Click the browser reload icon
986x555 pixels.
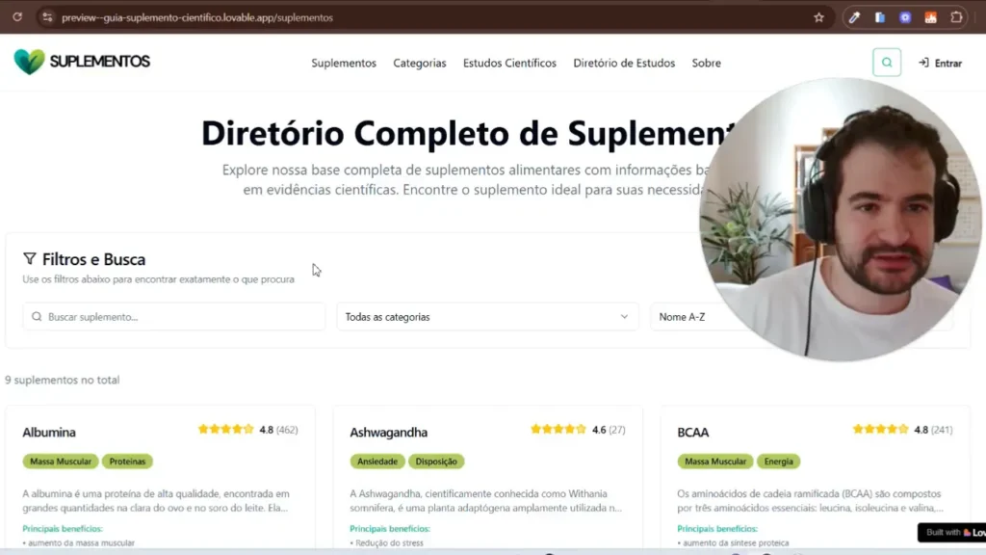17,17
